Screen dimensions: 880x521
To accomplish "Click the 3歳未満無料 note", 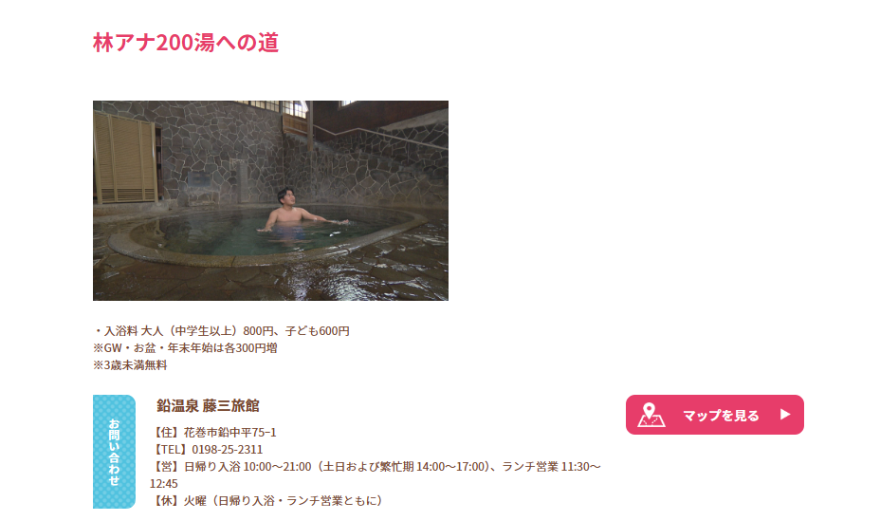I will pyautogui.click(x=130, y=365).
